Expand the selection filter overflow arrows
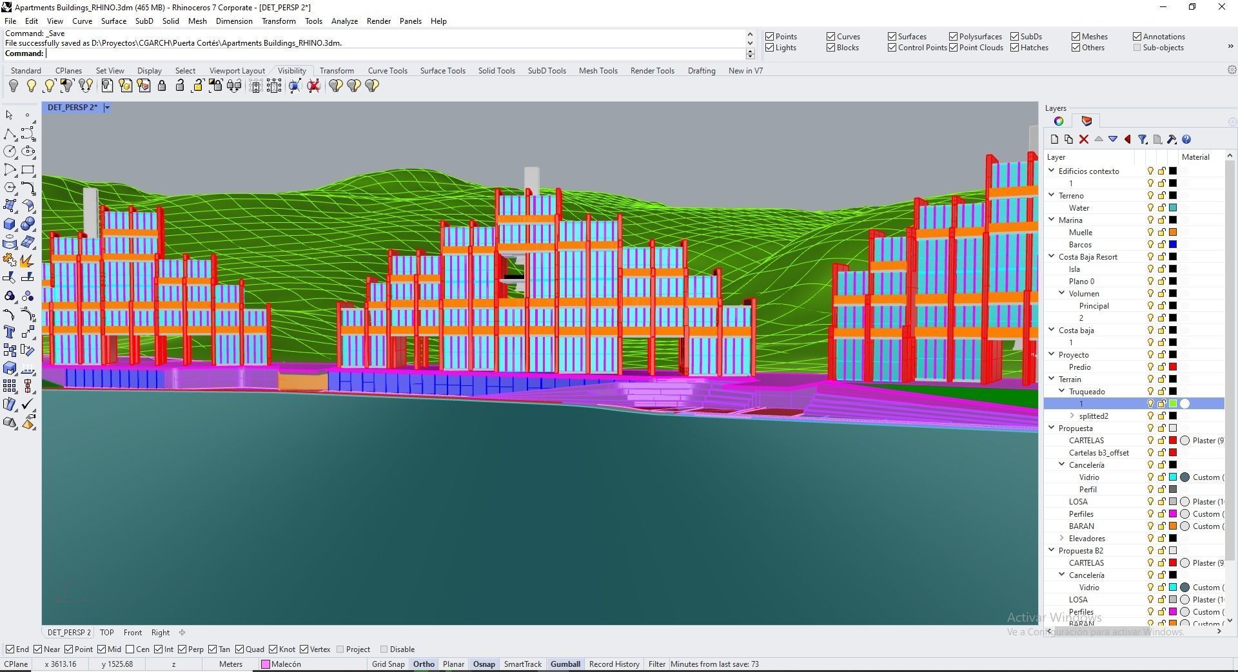 click(1230, 46)
